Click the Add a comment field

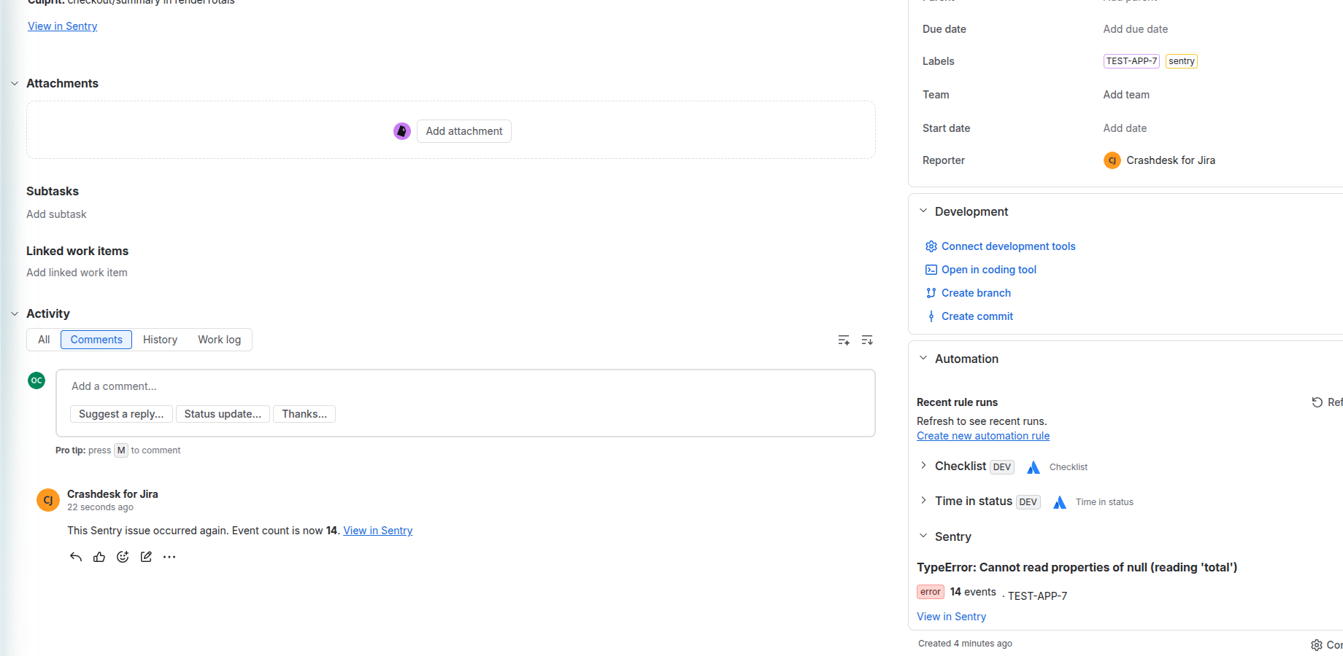[466, 386]
